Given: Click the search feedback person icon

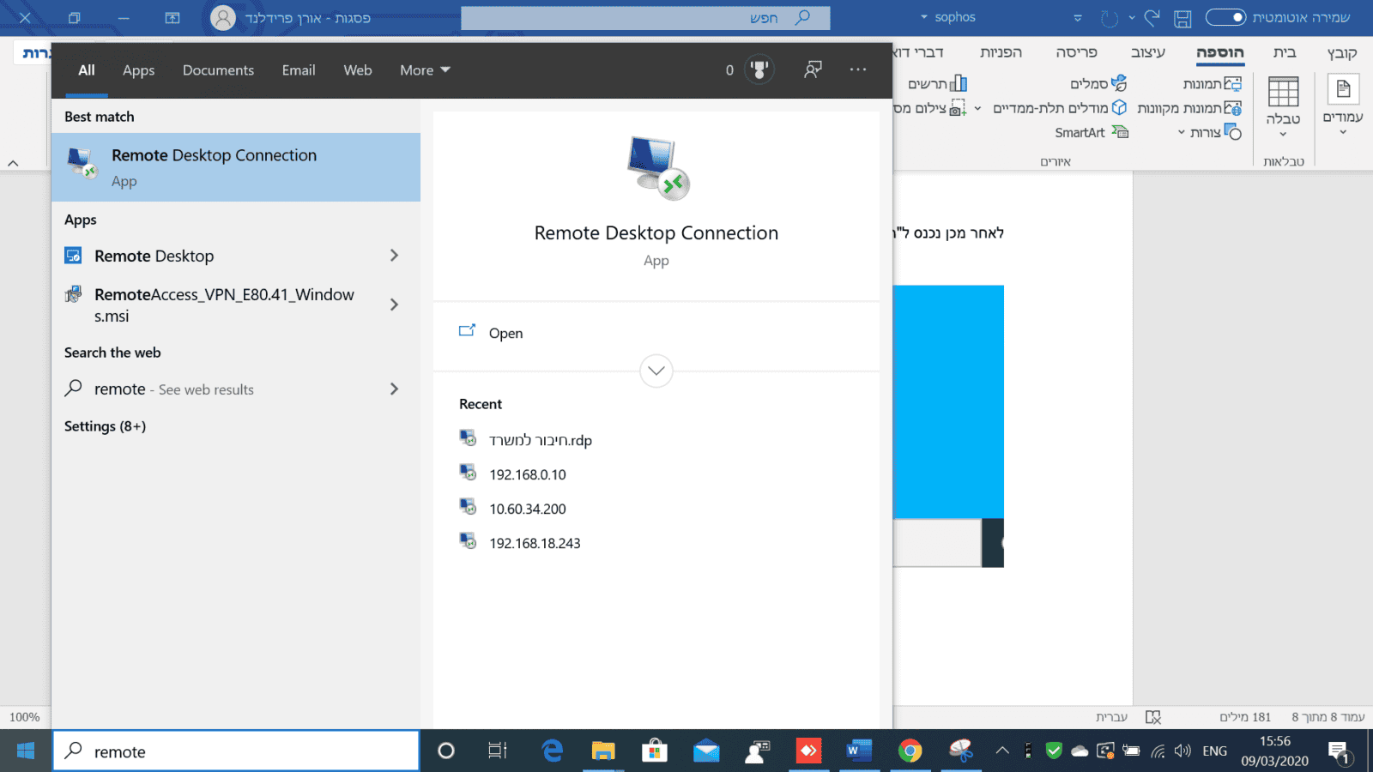Looking at the screenshot, I should [x=813, y=69].
